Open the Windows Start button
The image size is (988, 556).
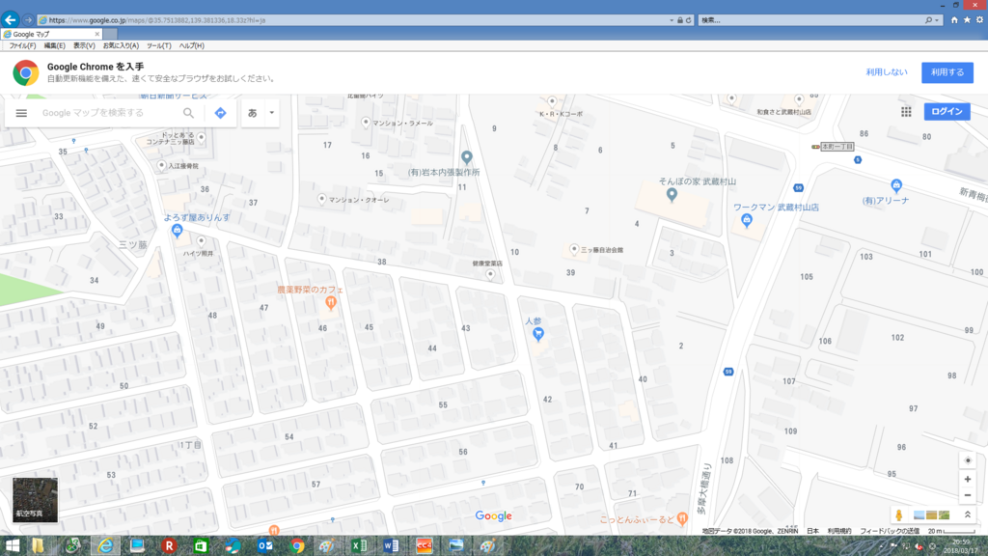[x=12, y=546]
